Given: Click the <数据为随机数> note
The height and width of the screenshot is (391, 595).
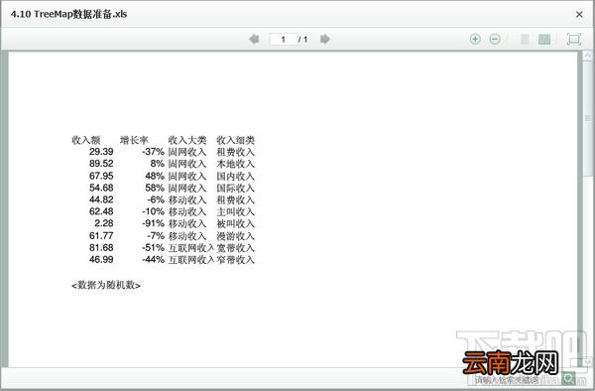Looking at the screenshot, I should click(106, 285).
